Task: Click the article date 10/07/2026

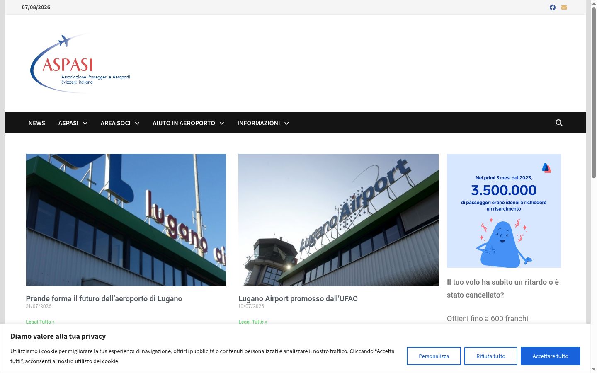Action: (x=251, y=306)
